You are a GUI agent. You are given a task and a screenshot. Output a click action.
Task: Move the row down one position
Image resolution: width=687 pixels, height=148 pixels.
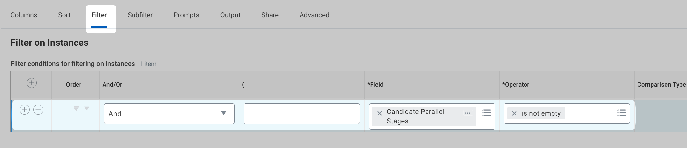pyautogui.click(x=87, y=108)
